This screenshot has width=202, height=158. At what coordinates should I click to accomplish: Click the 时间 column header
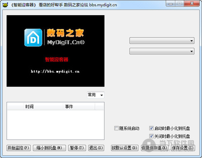(43, 106)
